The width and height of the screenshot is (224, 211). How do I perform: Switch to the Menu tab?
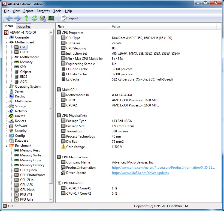(8, 26)
